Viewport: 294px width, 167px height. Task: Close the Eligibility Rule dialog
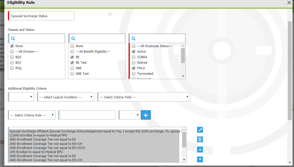pos(289,3)
